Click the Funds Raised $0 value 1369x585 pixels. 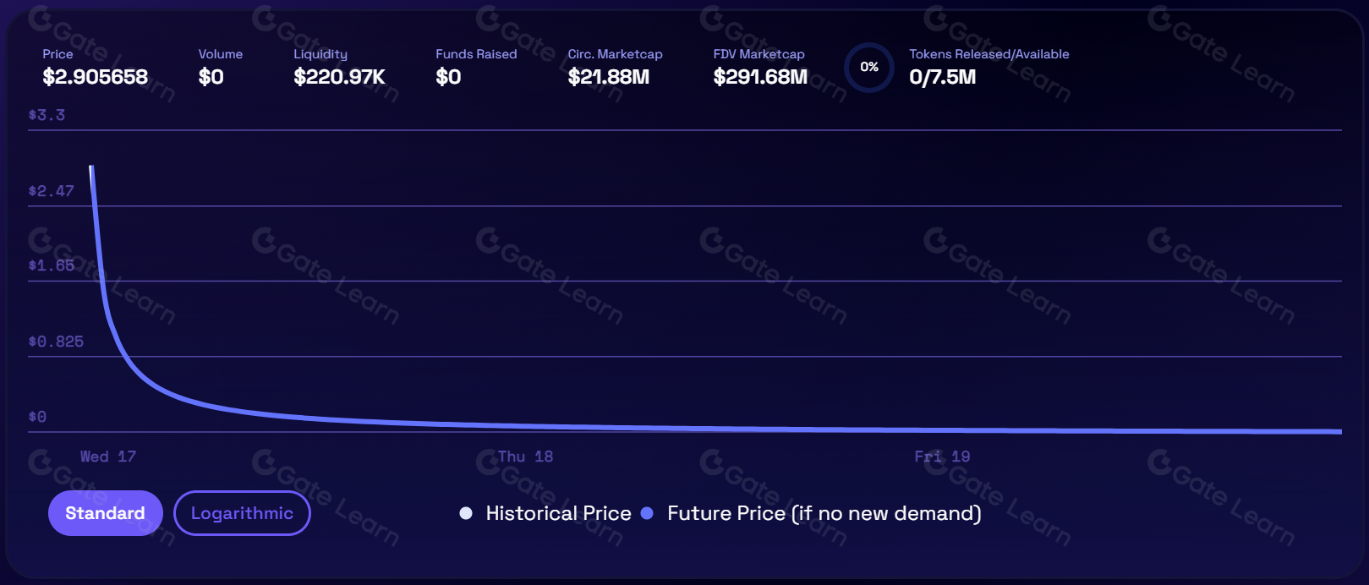pos(448,77)
